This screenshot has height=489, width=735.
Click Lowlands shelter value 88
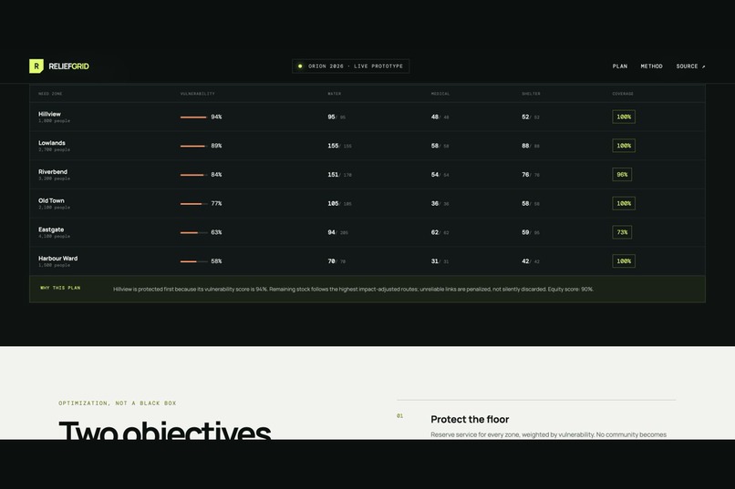[x=525, y=146]
